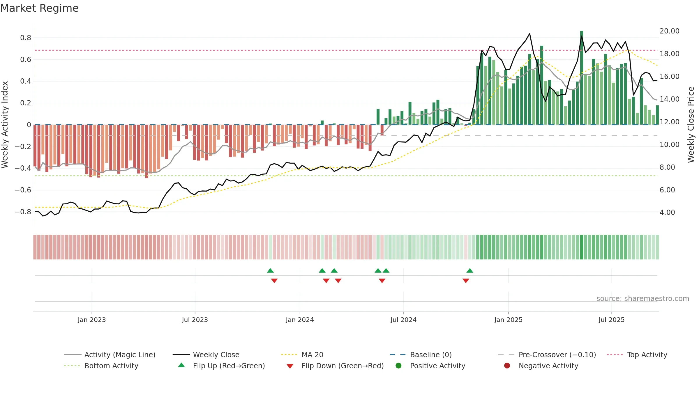The height and width of the screenshot is (393, 699).
Task: Click the Jul 2025 x-axis label
Action: (x=612, y=320)
